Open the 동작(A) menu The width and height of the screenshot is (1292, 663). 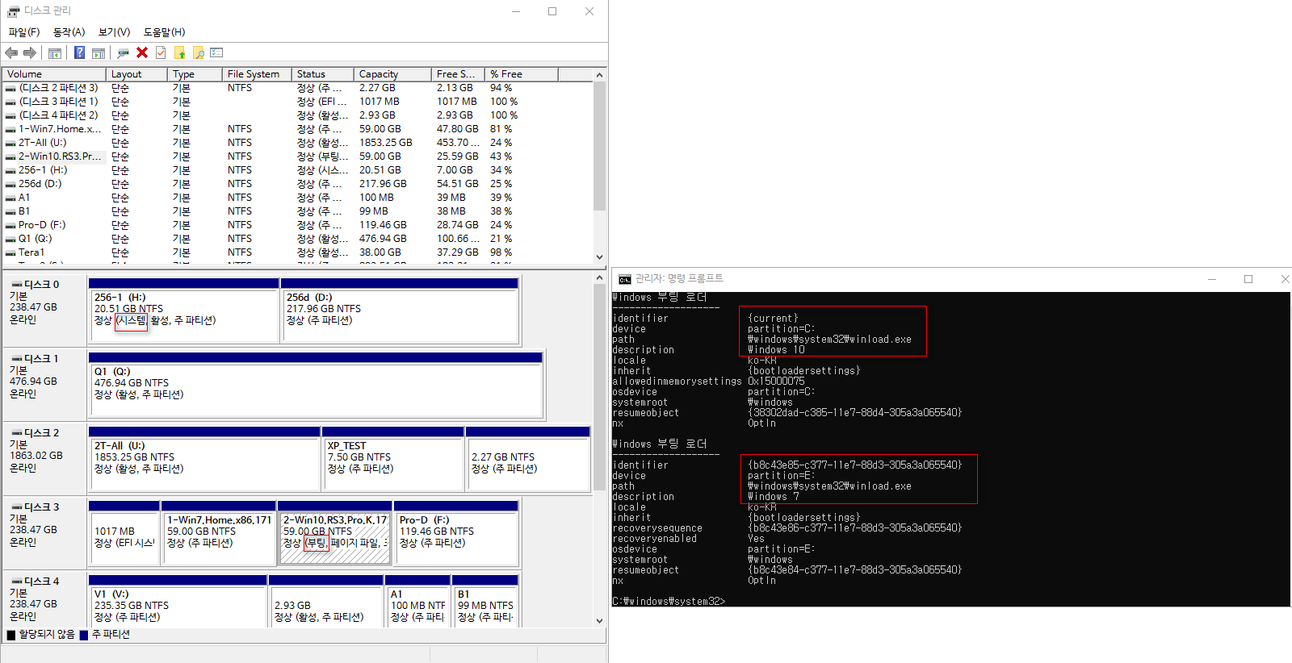tap(69, 32)
